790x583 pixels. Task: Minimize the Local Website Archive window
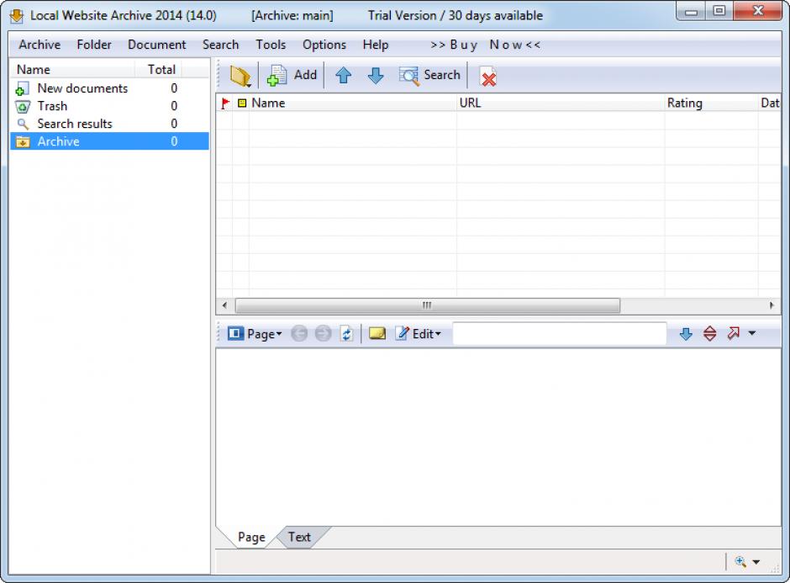pyautogui.click(x=691, y=12)
